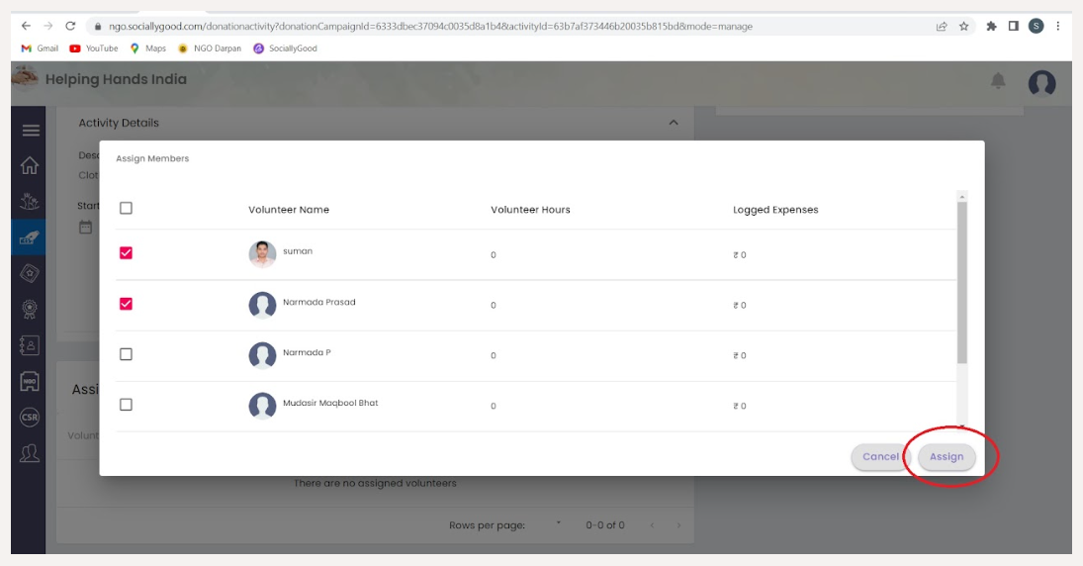Open the contacts book sidebar icon
Viewport: 1083px width, 566px height.
click(x=30, y=345)
